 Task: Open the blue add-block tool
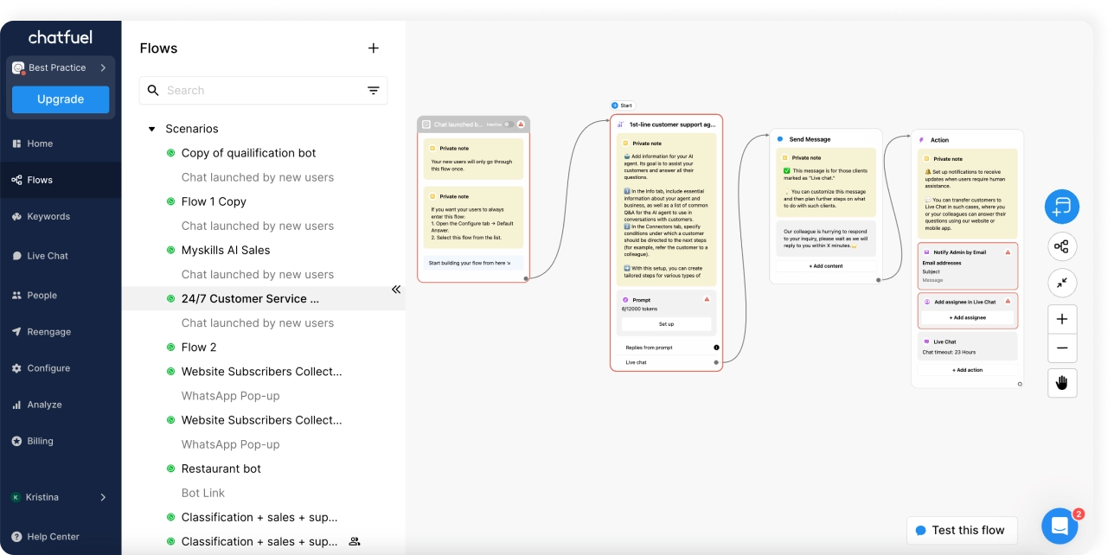1062,207
